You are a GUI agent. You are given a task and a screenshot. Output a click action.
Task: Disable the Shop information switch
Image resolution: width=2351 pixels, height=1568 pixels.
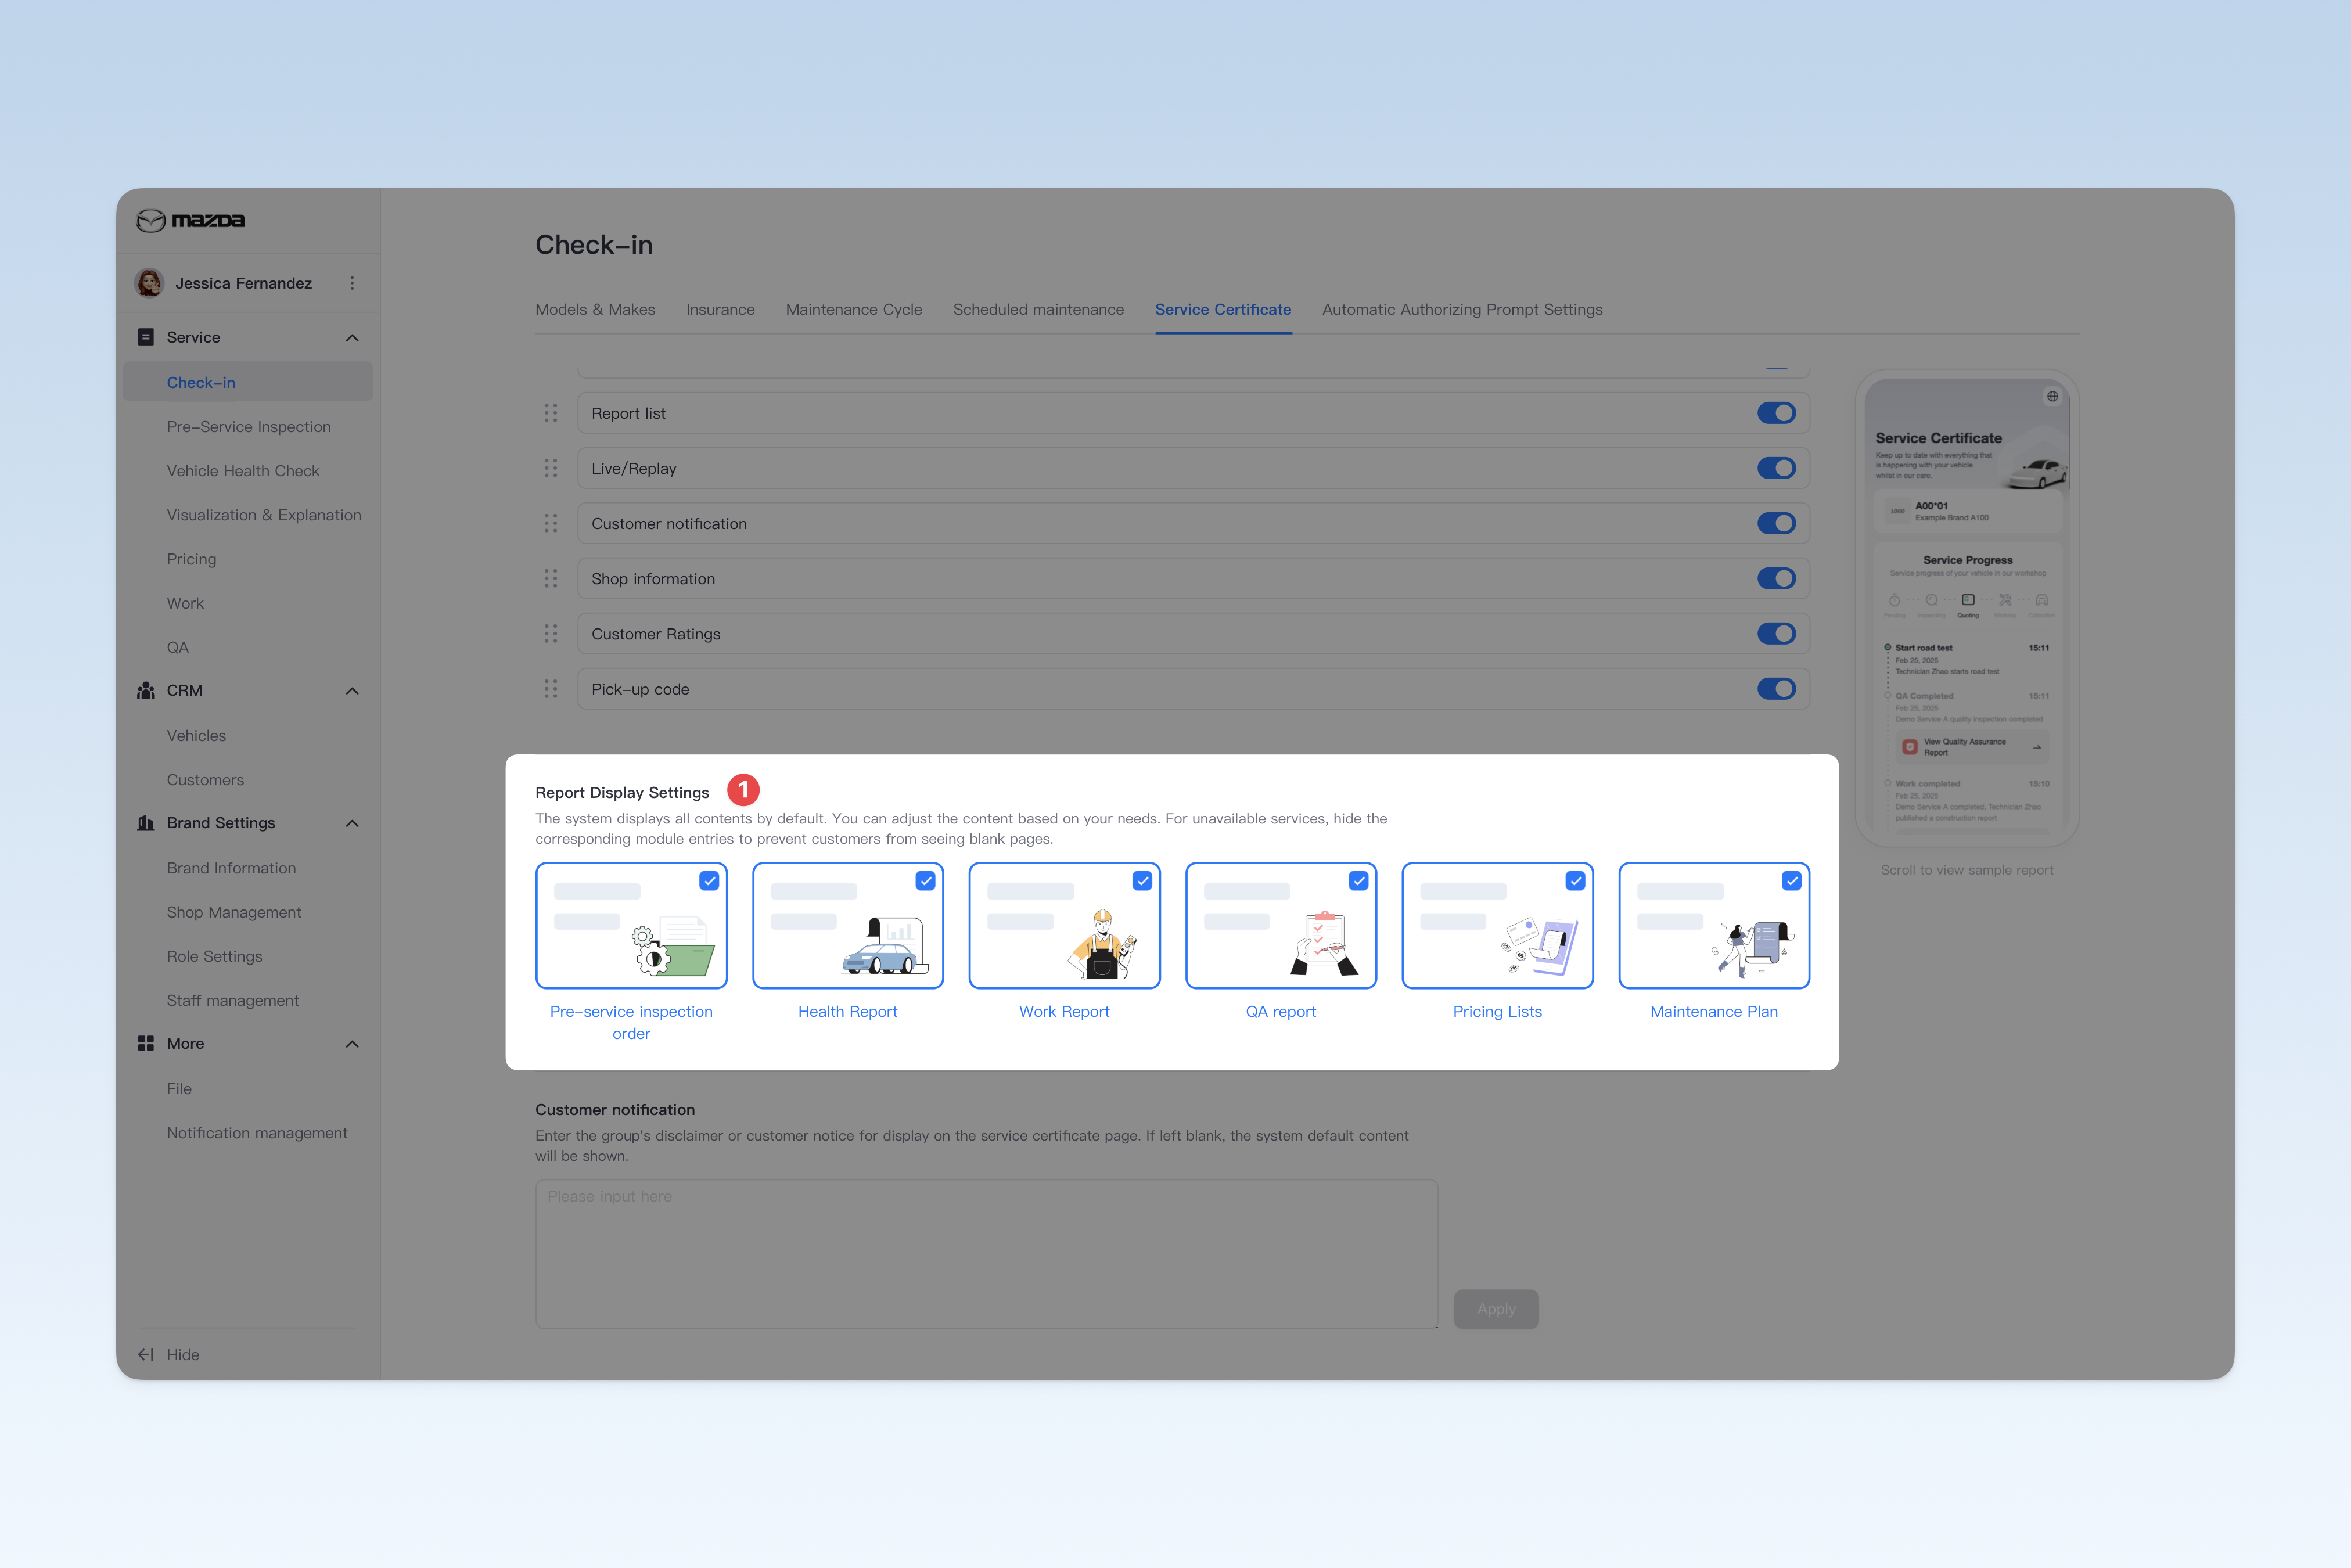coord(1776,578)
